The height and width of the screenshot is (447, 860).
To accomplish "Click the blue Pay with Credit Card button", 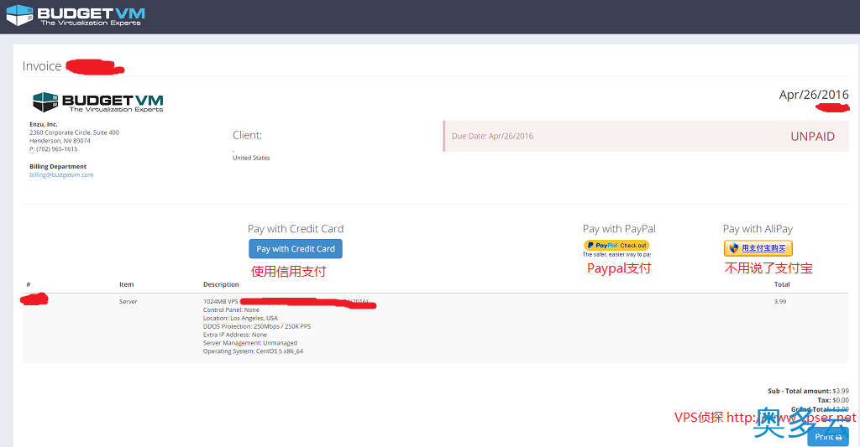I will (296, 249).
